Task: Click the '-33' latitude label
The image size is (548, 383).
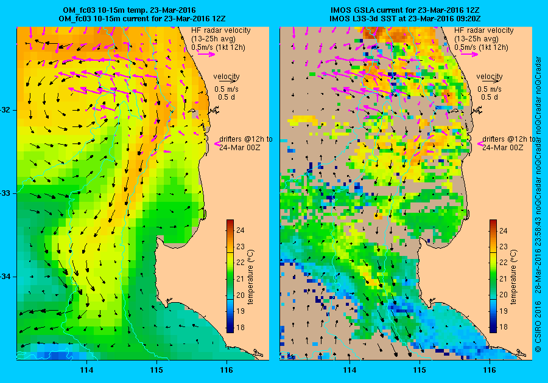Action: 6,193
